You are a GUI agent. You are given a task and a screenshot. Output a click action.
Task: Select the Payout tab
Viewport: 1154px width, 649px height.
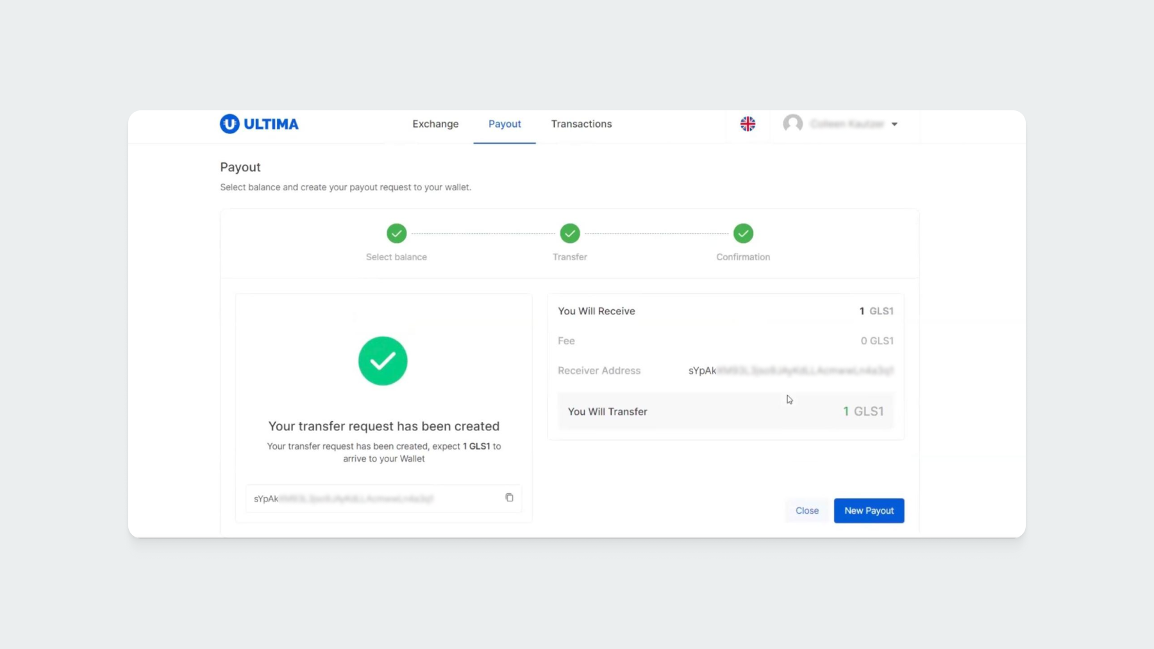pos(505,124)
